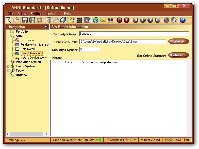199x149 pixels.
Task: Open the Training menu
Action: [53, 13]
